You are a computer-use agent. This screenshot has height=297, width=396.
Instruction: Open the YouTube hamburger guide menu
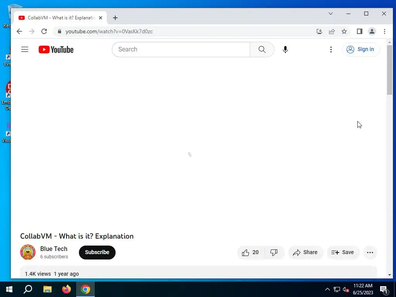tap(25, 49)
